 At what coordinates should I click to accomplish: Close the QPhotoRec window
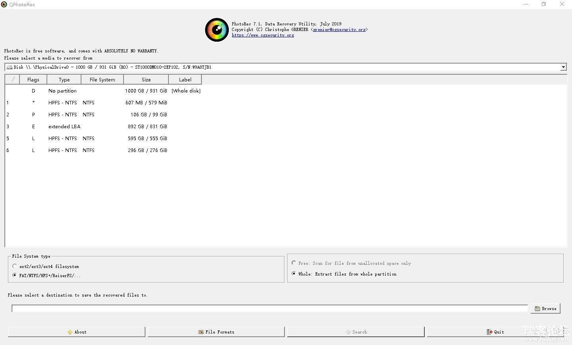coord(562,4)
